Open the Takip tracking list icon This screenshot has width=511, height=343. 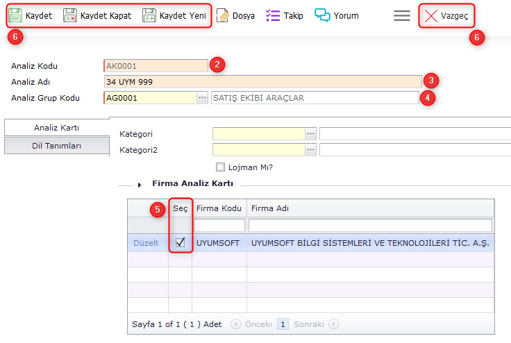coord(273,15)
